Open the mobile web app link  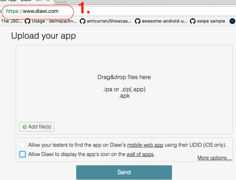[x=145, y=145]
